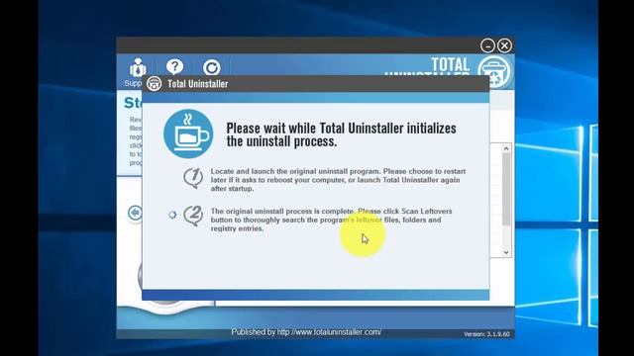Screen dimensions: 634x356
Task: Open the Support icon in the toolbar
Action: point(138,68)
